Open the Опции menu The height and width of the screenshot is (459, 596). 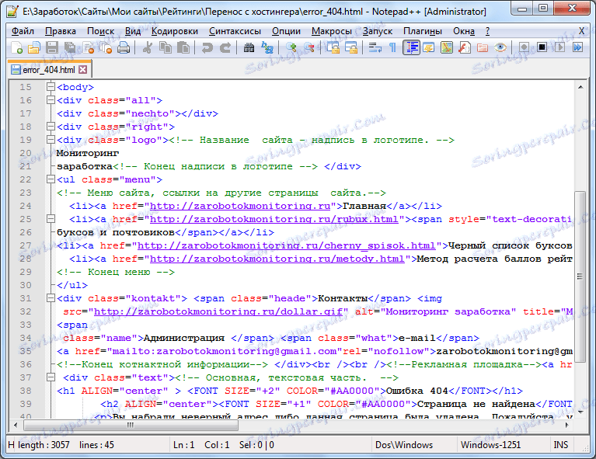[x=286, y=31]
